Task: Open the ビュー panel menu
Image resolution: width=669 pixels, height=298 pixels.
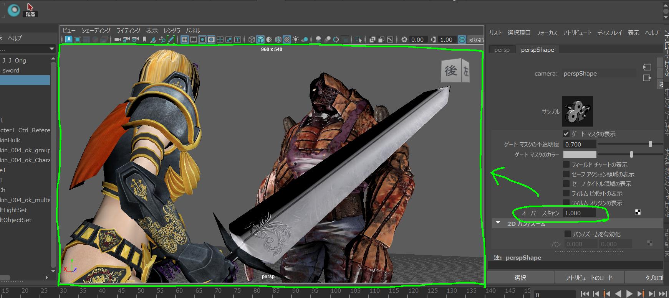Action: point(69,30)
